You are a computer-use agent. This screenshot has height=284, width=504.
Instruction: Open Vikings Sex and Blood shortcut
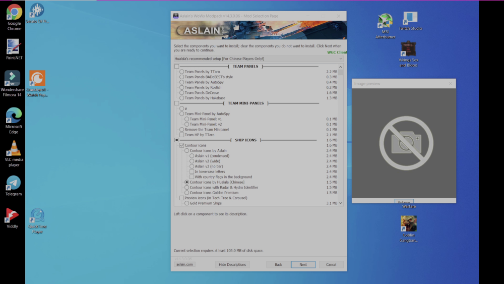pyautogui.click(x=408, y=54)
